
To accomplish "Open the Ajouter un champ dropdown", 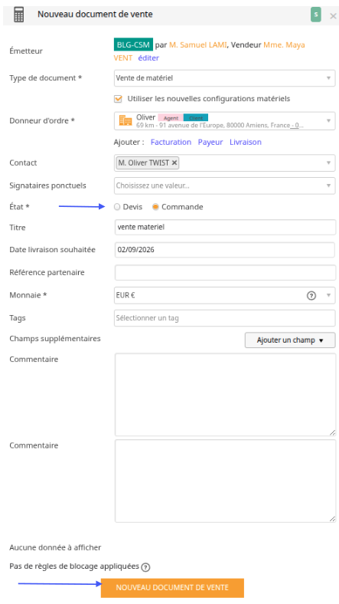I will tap(290, 340).
